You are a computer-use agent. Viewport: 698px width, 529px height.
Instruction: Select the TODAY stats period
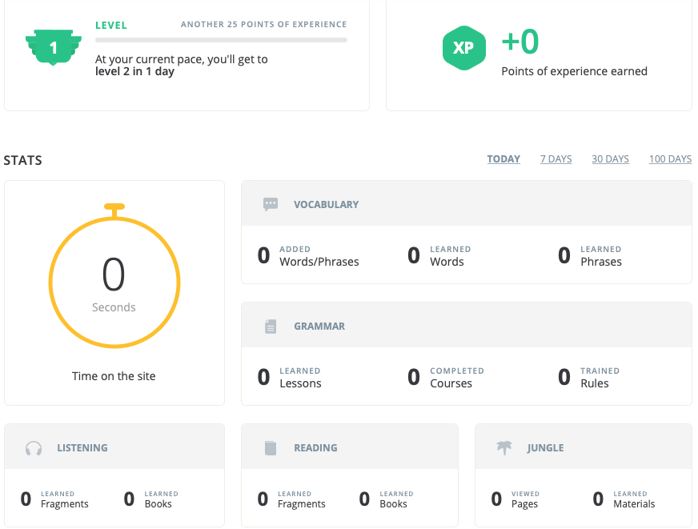point(503,159)
